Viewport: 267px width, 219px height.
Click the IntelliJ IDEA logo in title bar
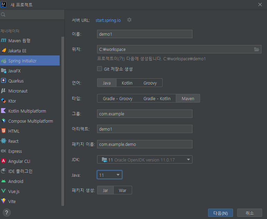tap(3, 5)
